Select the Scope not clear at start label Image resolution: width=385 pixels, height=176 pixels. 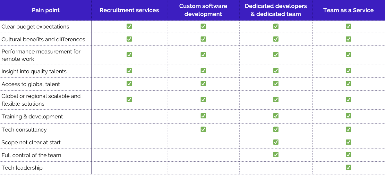[31, 142]
